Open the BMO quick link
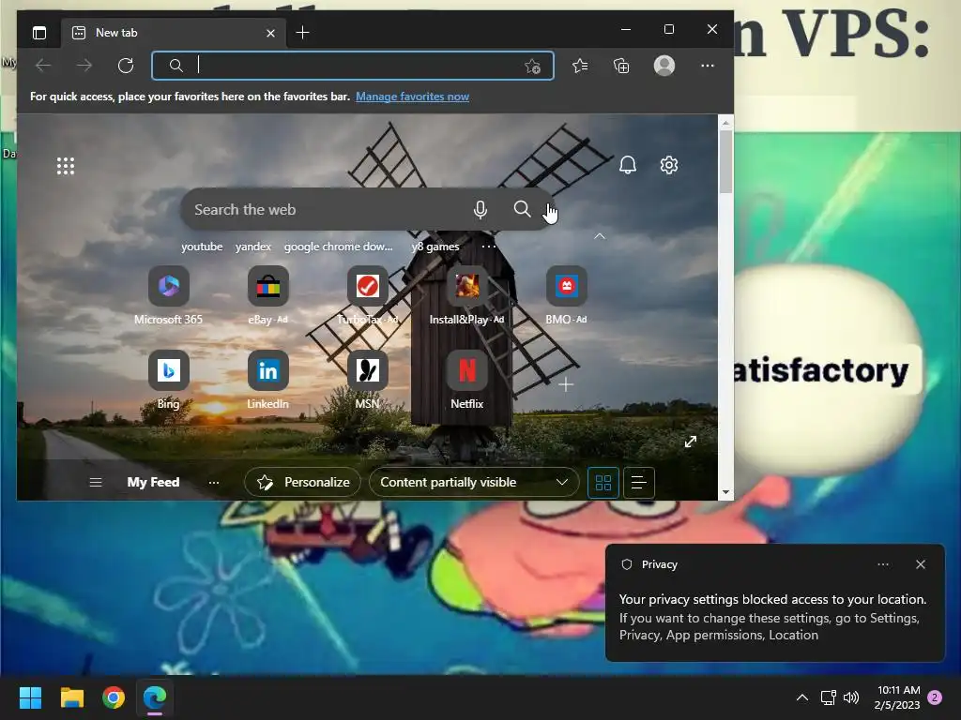Screen dimensions: 961x720 566,295
